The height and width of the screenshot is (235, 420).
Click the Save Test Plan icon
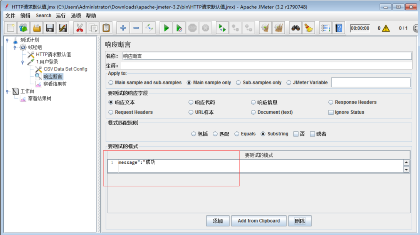pyautogui.click(x=50, y=27)
